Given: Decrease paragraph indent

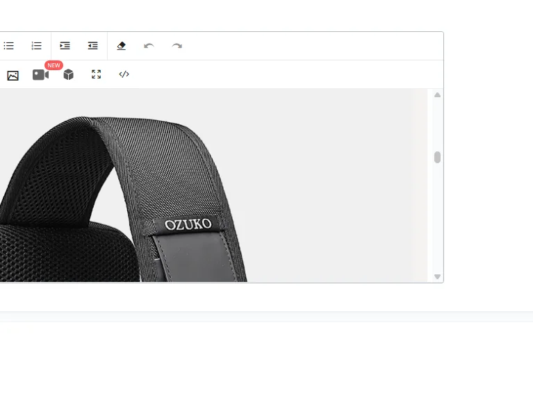Looking at the screenshot, I should [93, 46].
